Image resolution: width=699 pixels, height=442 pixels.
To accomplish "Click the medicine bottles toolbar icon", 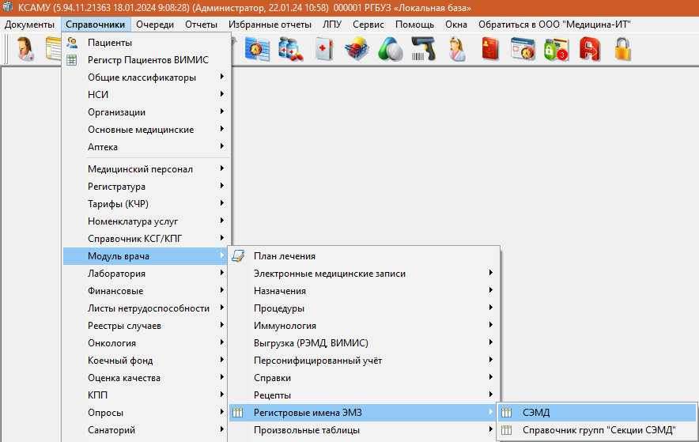I will tap(290, 51).
